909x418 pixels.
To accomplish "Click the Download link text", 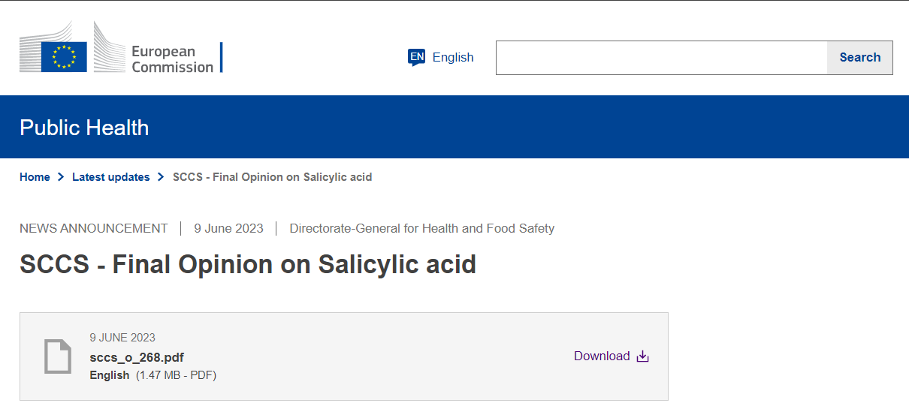I will coord(602,356).
